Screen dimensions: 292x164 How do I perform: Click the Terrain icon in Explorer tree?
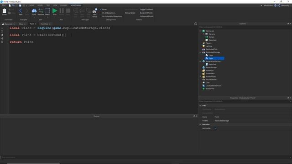[x=207, y=37]
